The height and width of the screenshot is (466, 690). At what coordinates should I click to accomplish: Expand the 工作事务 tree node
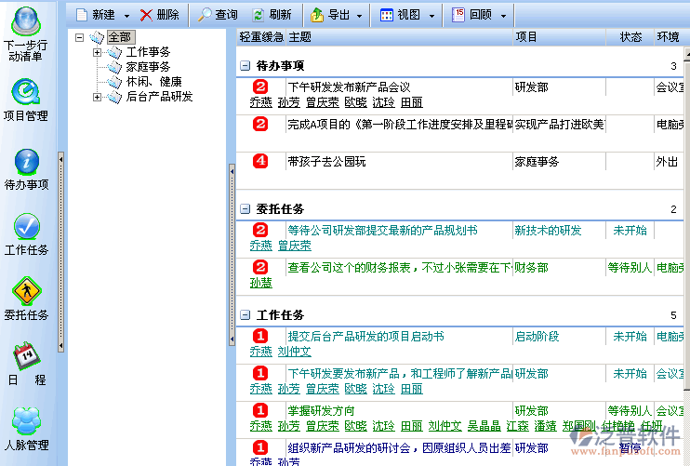(x=97, y=52)
